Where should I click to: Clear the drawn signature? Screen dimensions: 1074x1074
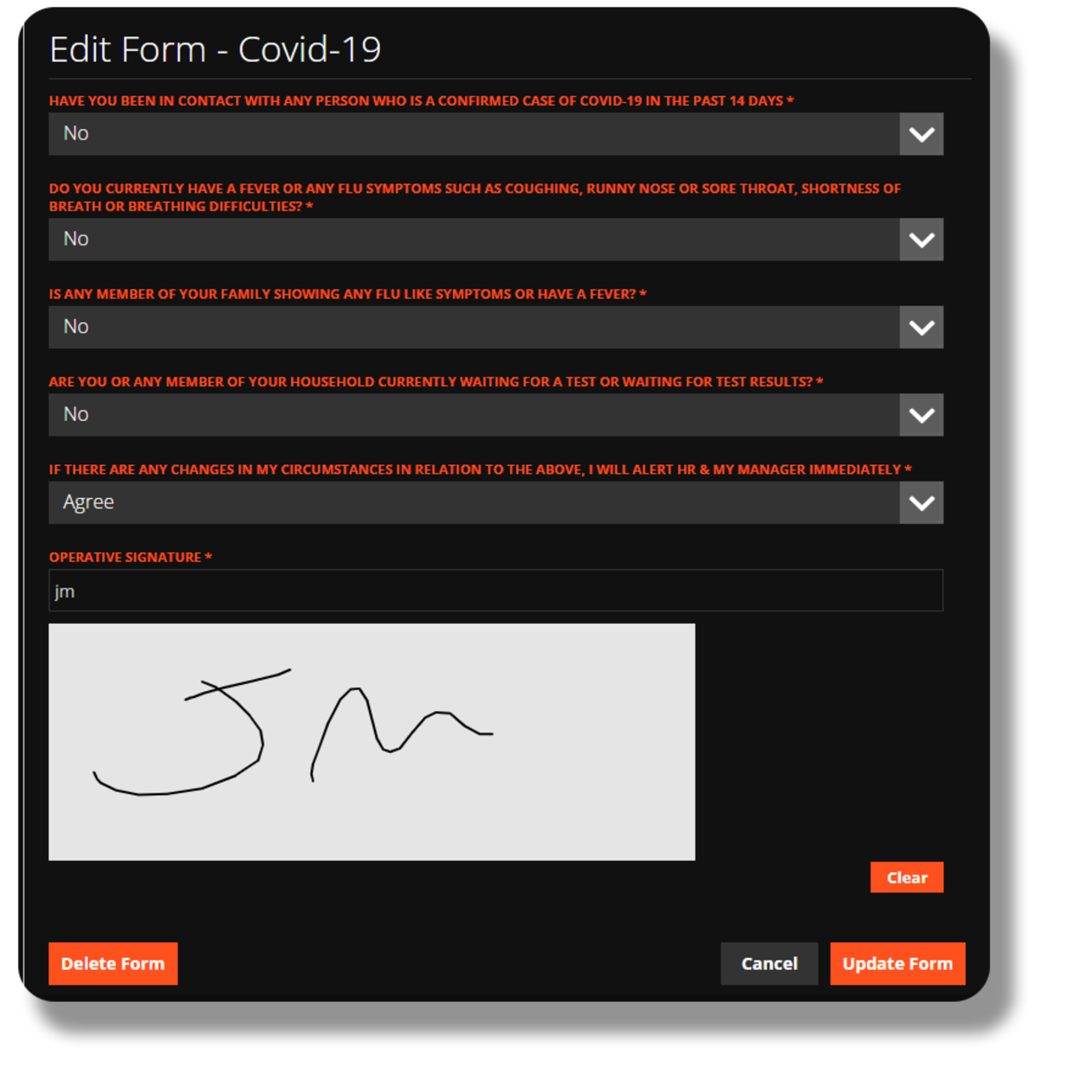(907, 877)
